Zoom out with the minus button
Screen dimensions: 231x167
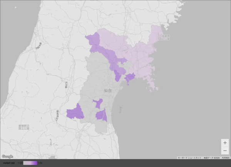point(225,150)
